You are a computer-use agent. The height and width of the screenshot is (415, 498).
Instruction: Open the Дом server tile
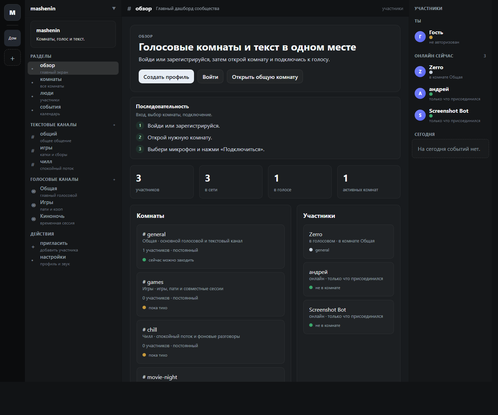coord(12,38)
